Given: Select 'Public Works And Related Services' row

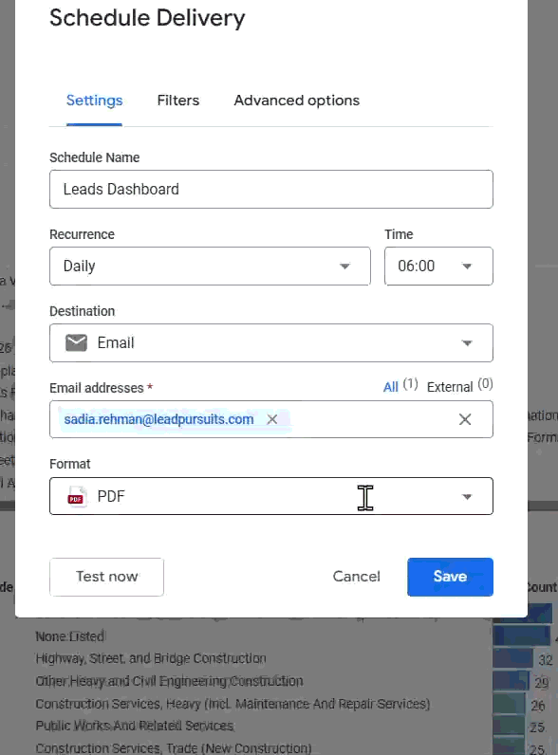Looking at the screenshot, I should tap(135, 726).
